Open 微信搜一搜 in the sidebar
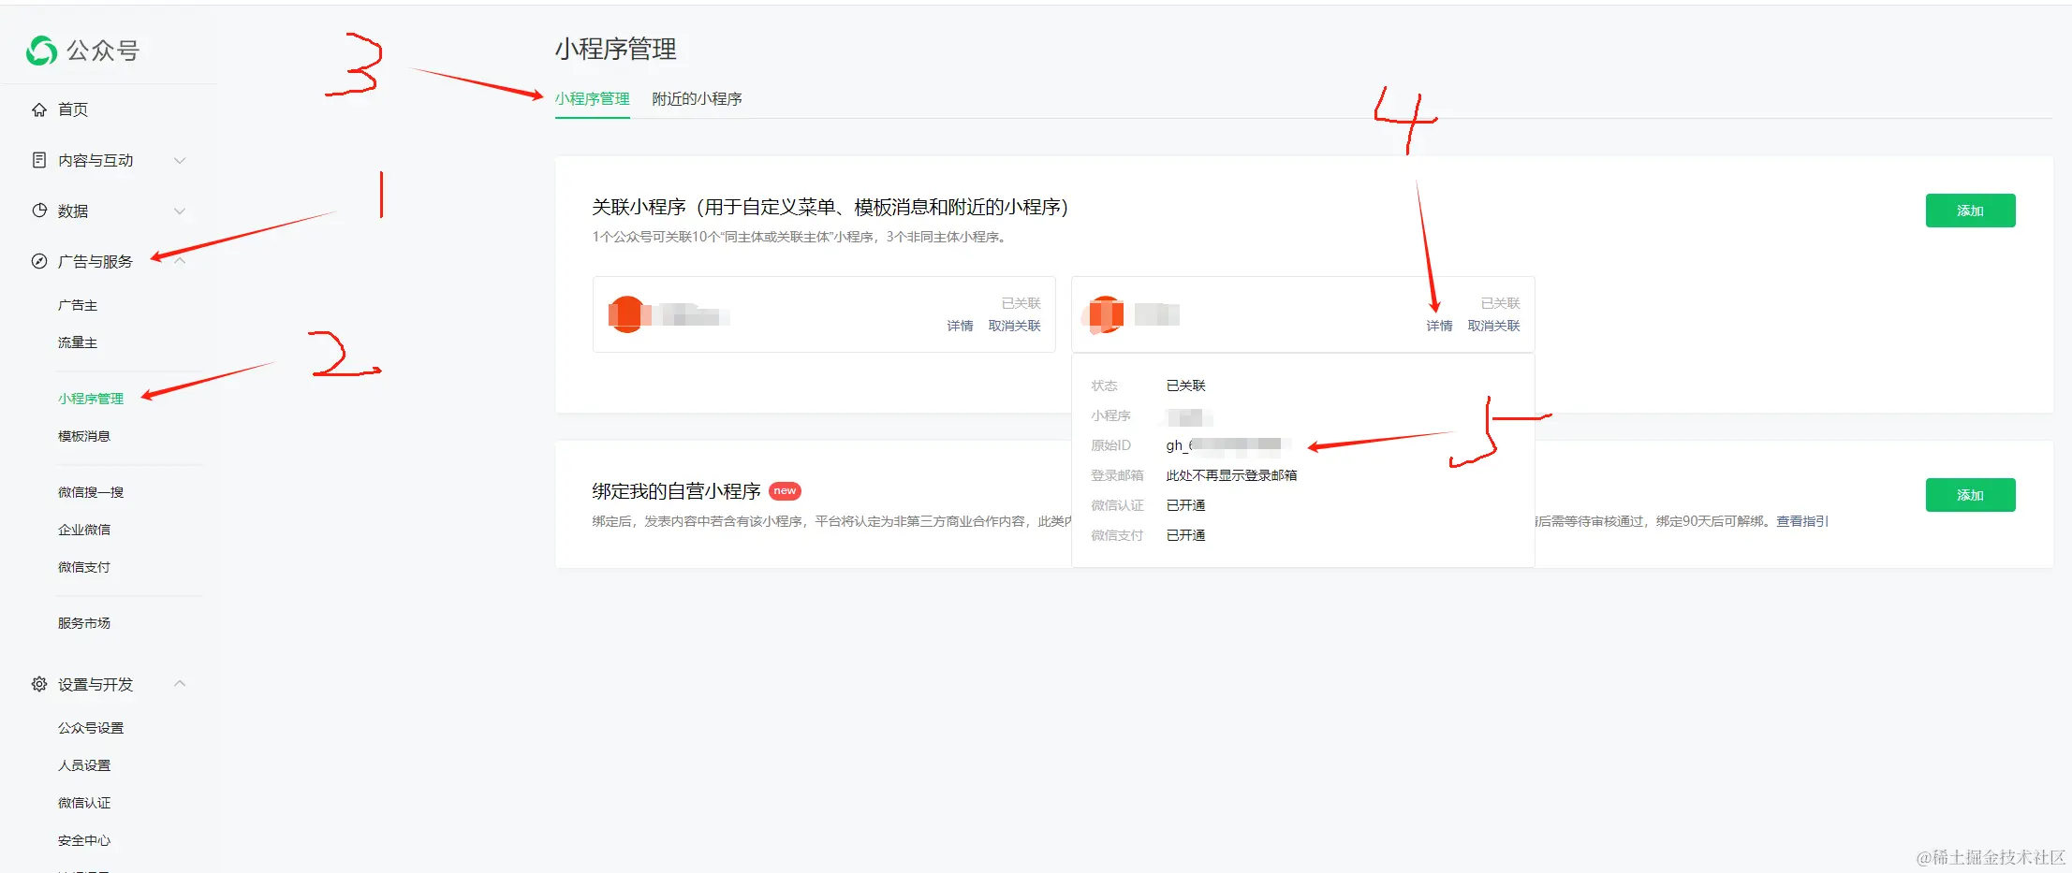 tap(91, 492)
